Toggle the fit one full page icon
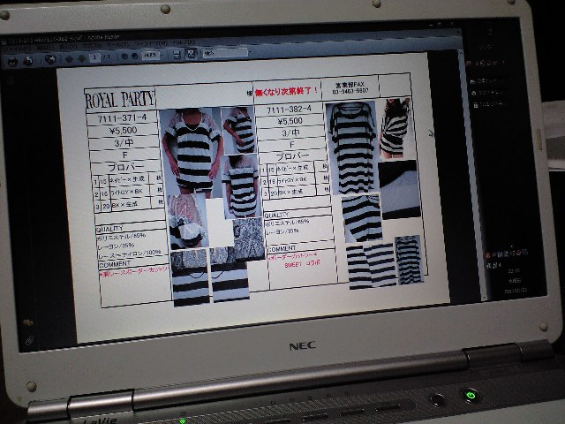Image resolution: width=565 pixels, height=424 pixels. click(x=192, y=53)
